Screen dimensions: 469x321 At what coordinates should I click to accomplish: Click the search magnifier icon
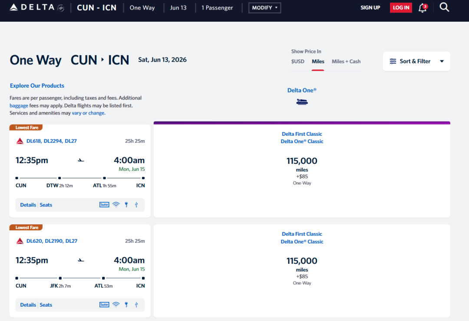click(x=444, y=7)
